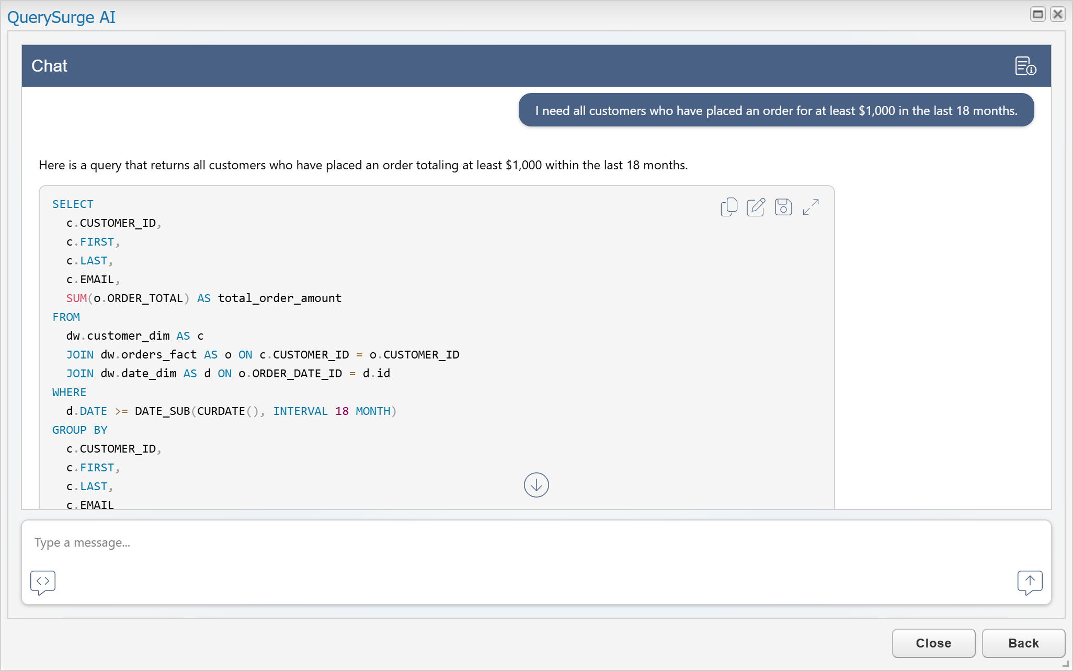Close the window with the X icon
1073x671 pixels.
click(x=1057, y=14)
